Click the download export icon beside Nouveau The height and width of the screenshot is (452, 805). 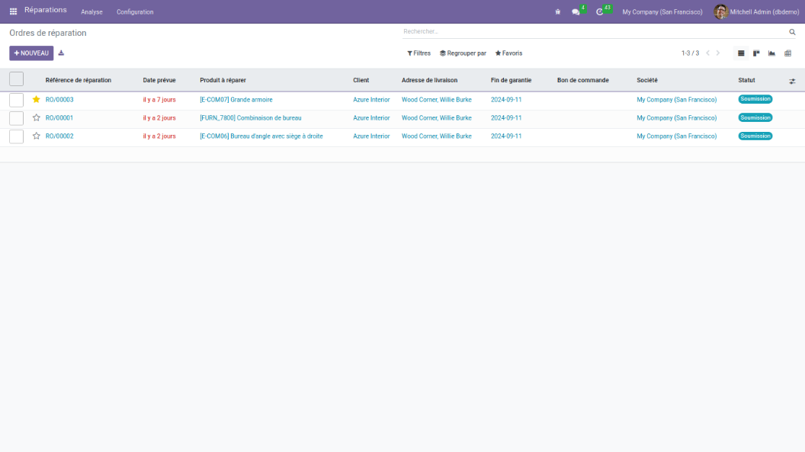pyautogui.click(x=61, y=53)
